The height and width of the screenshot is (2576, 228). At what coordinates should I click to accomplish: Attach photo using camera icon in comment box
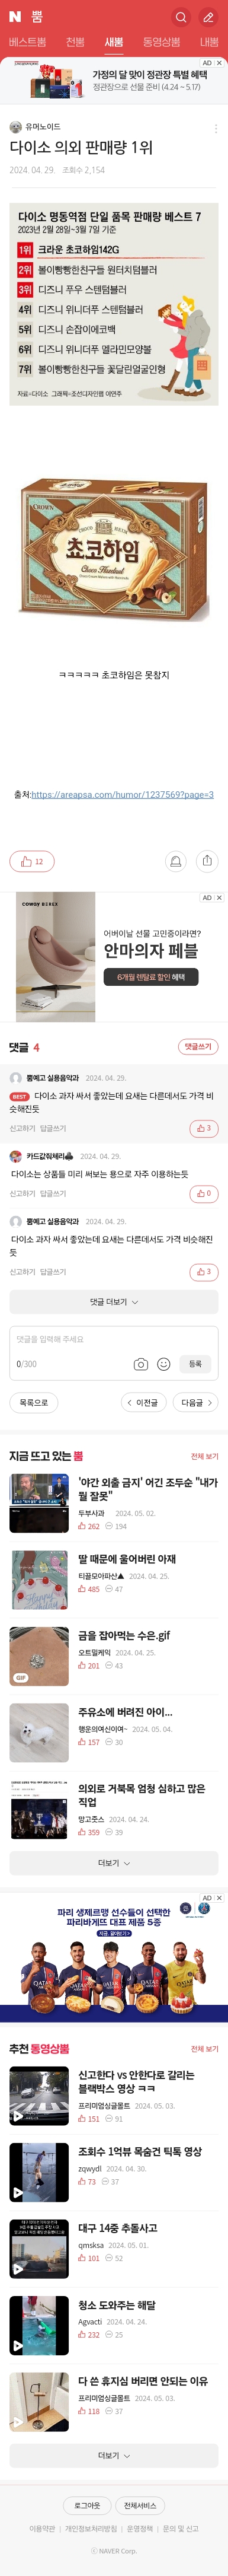click(x=141, y=1364)
